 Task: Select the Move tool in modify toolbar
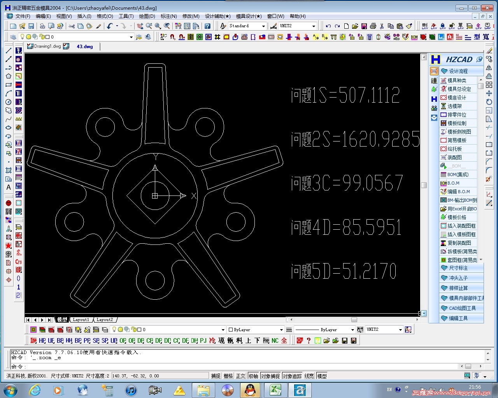pyautogui.click(x=489, y=93)
